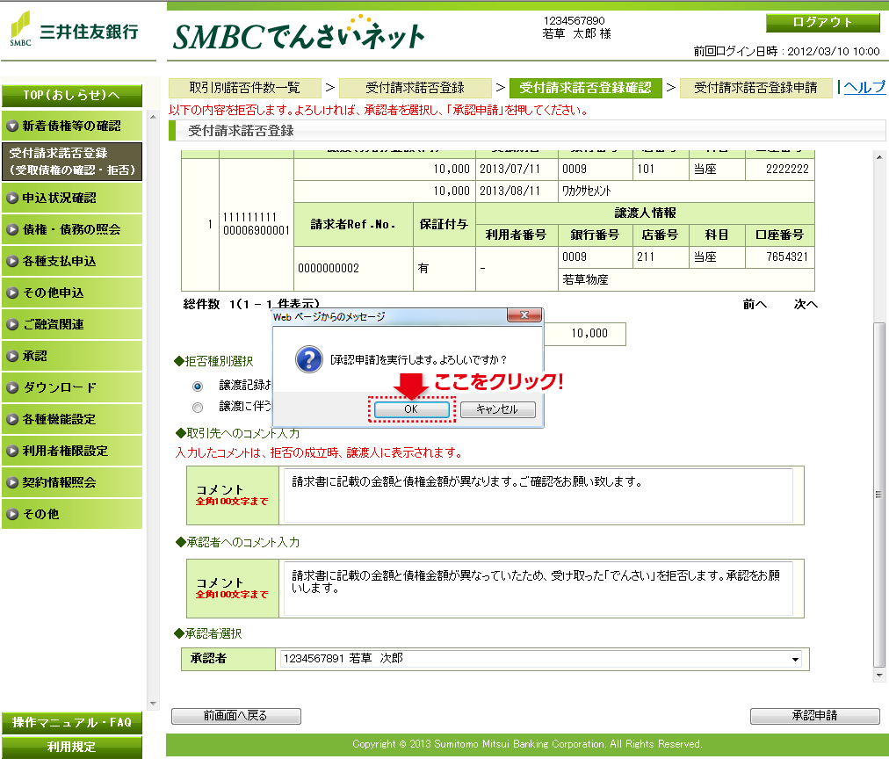Open 各種支払申込 menu
The height and width of the screenshot is (759, 889).
coord(72,261)
